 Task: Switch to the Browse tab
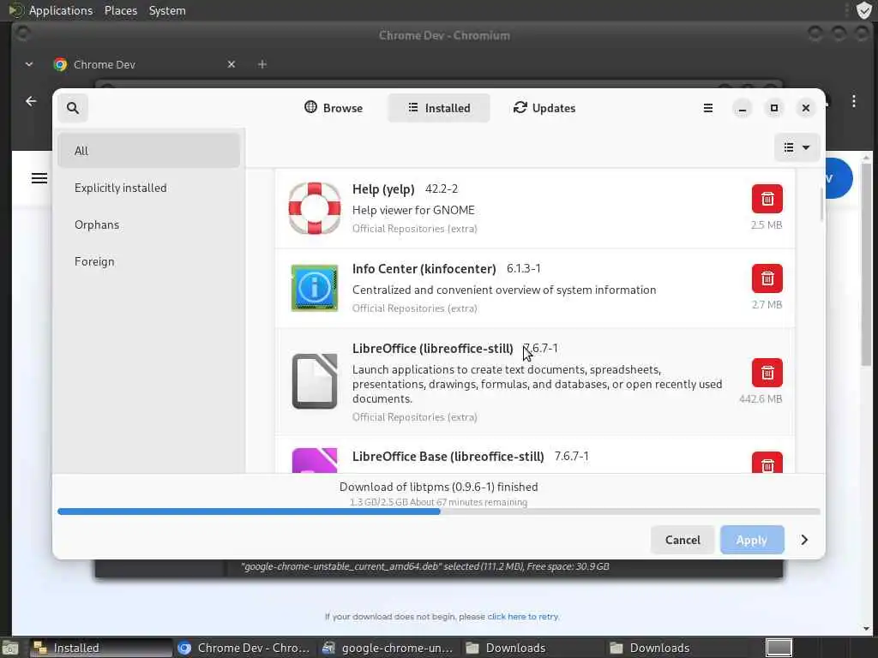click(334, 107)
